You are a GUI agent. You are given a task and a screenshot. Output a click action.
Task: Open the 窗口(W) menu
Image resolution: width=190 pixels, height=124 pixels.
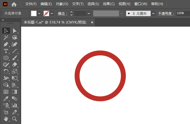coord(141,4)
